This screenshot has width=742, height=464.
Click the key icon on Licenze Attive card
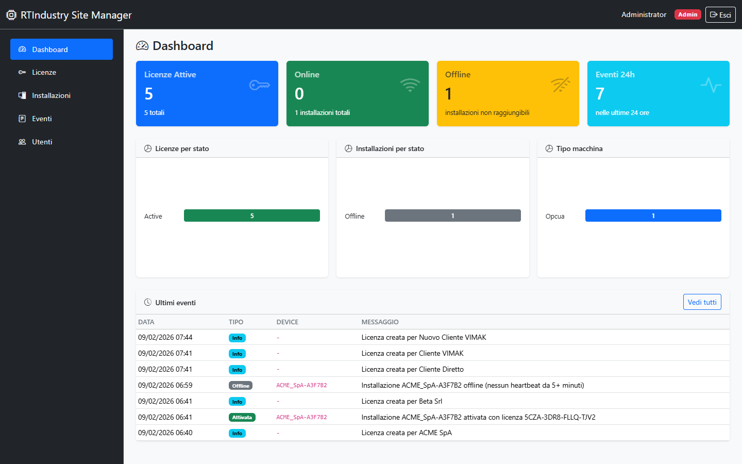point(260,85)
